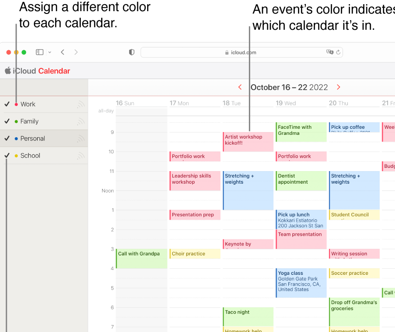Toggle the Family calendar checkmark
Screen dimensions: 395x332
pos(7,121)
